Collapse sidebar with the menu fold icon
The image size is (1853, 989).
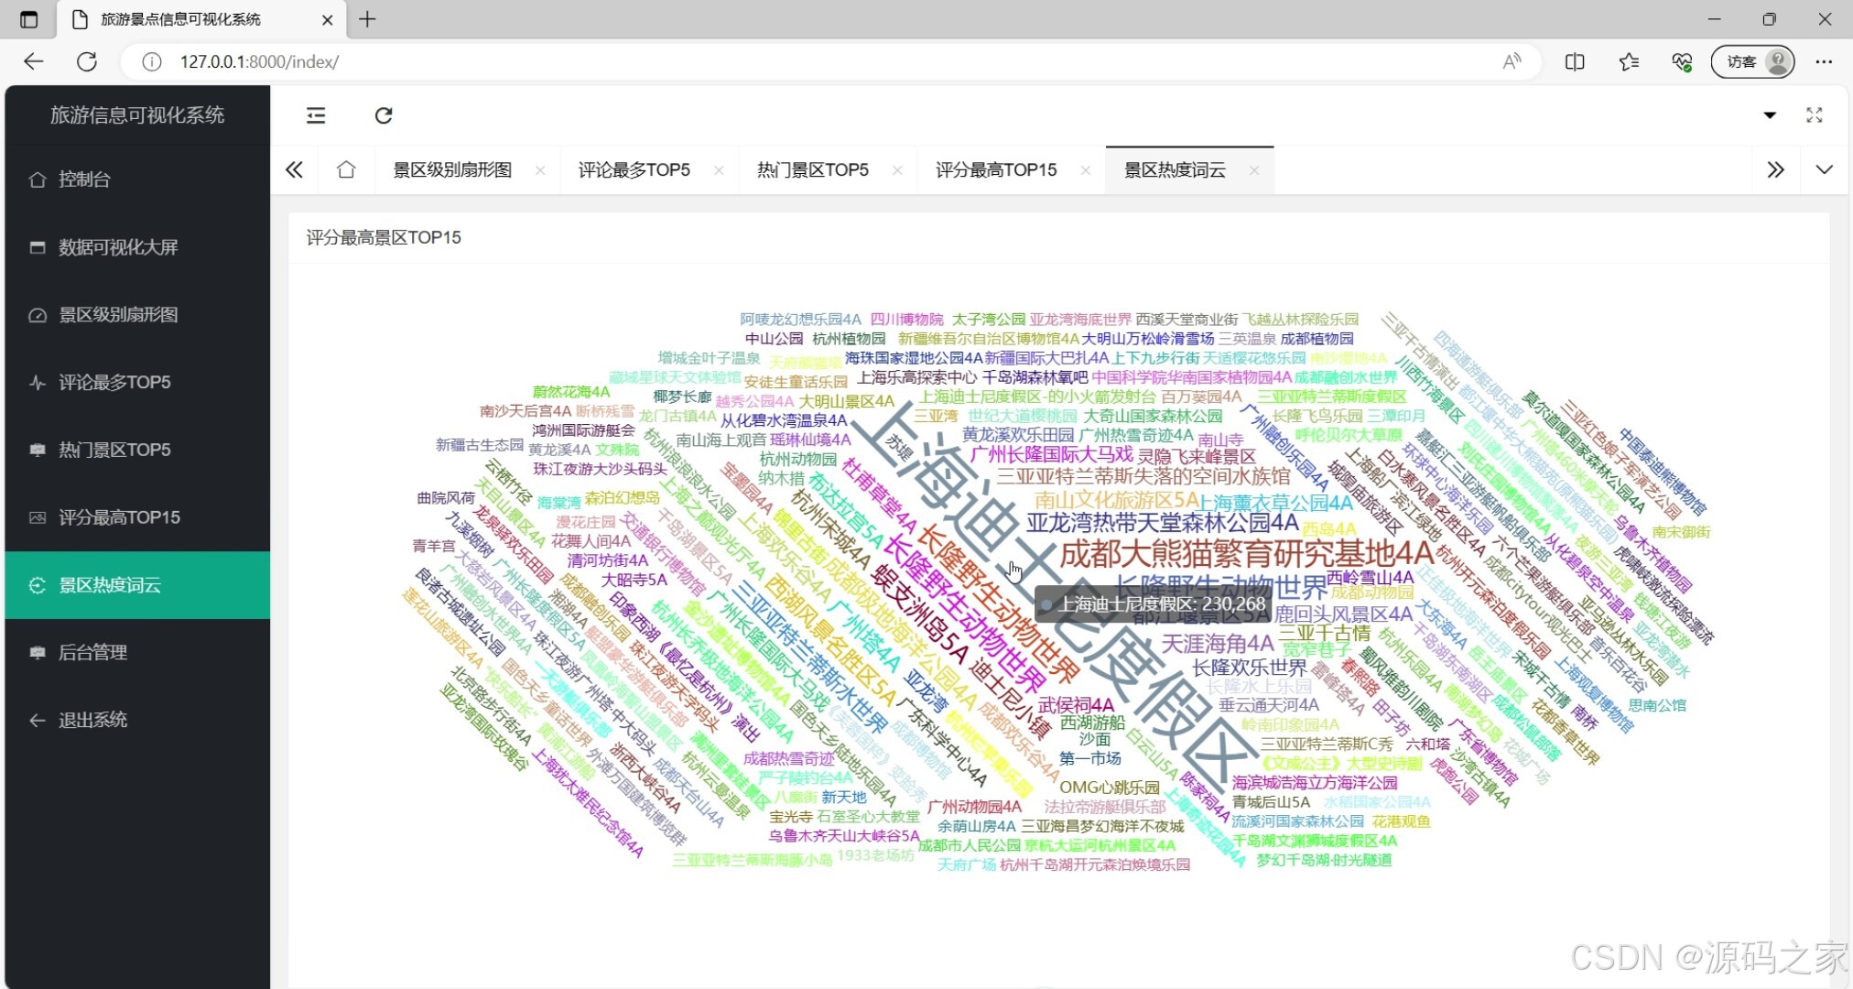tap(316, 115)
